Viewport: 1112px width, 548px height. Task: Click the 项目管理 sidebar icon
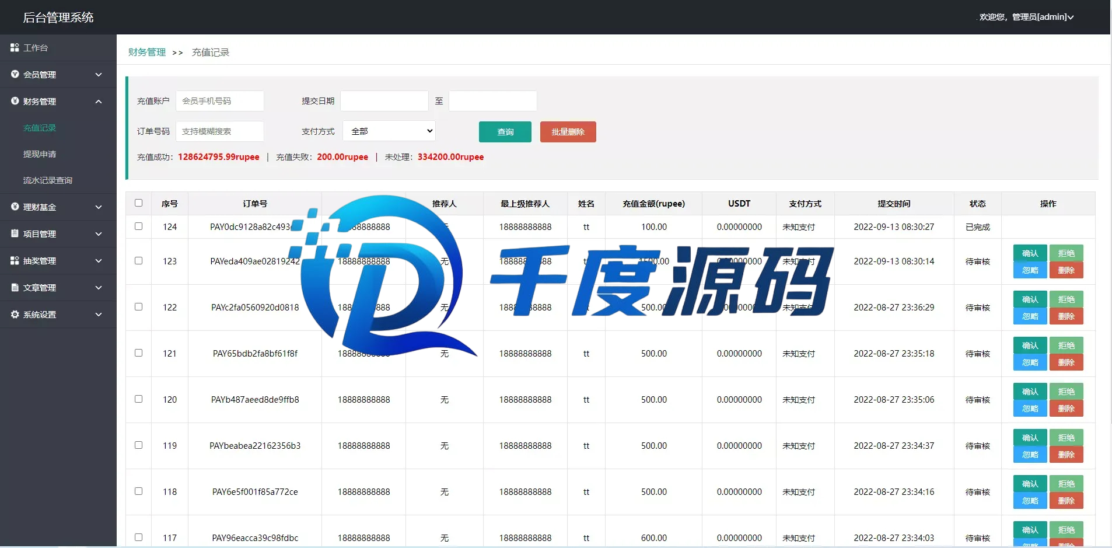(15, 233)
